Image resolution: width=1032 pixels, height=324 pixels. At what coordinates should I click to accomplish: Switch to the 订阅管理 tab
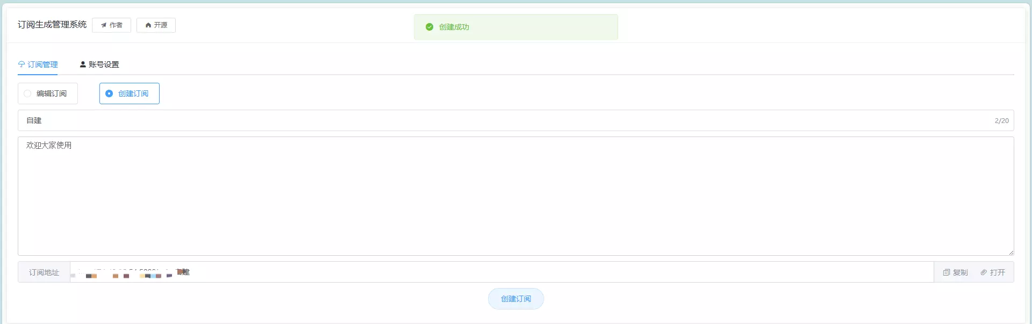point(38,64)
